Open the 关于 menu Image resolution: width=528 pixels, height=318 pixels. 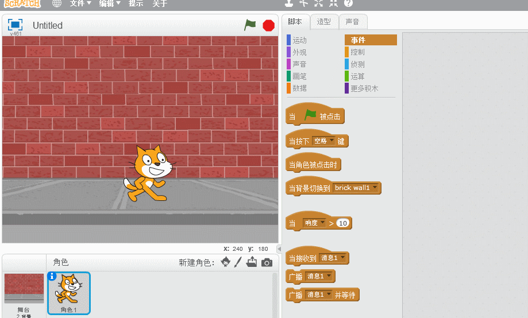click(160, 3)
